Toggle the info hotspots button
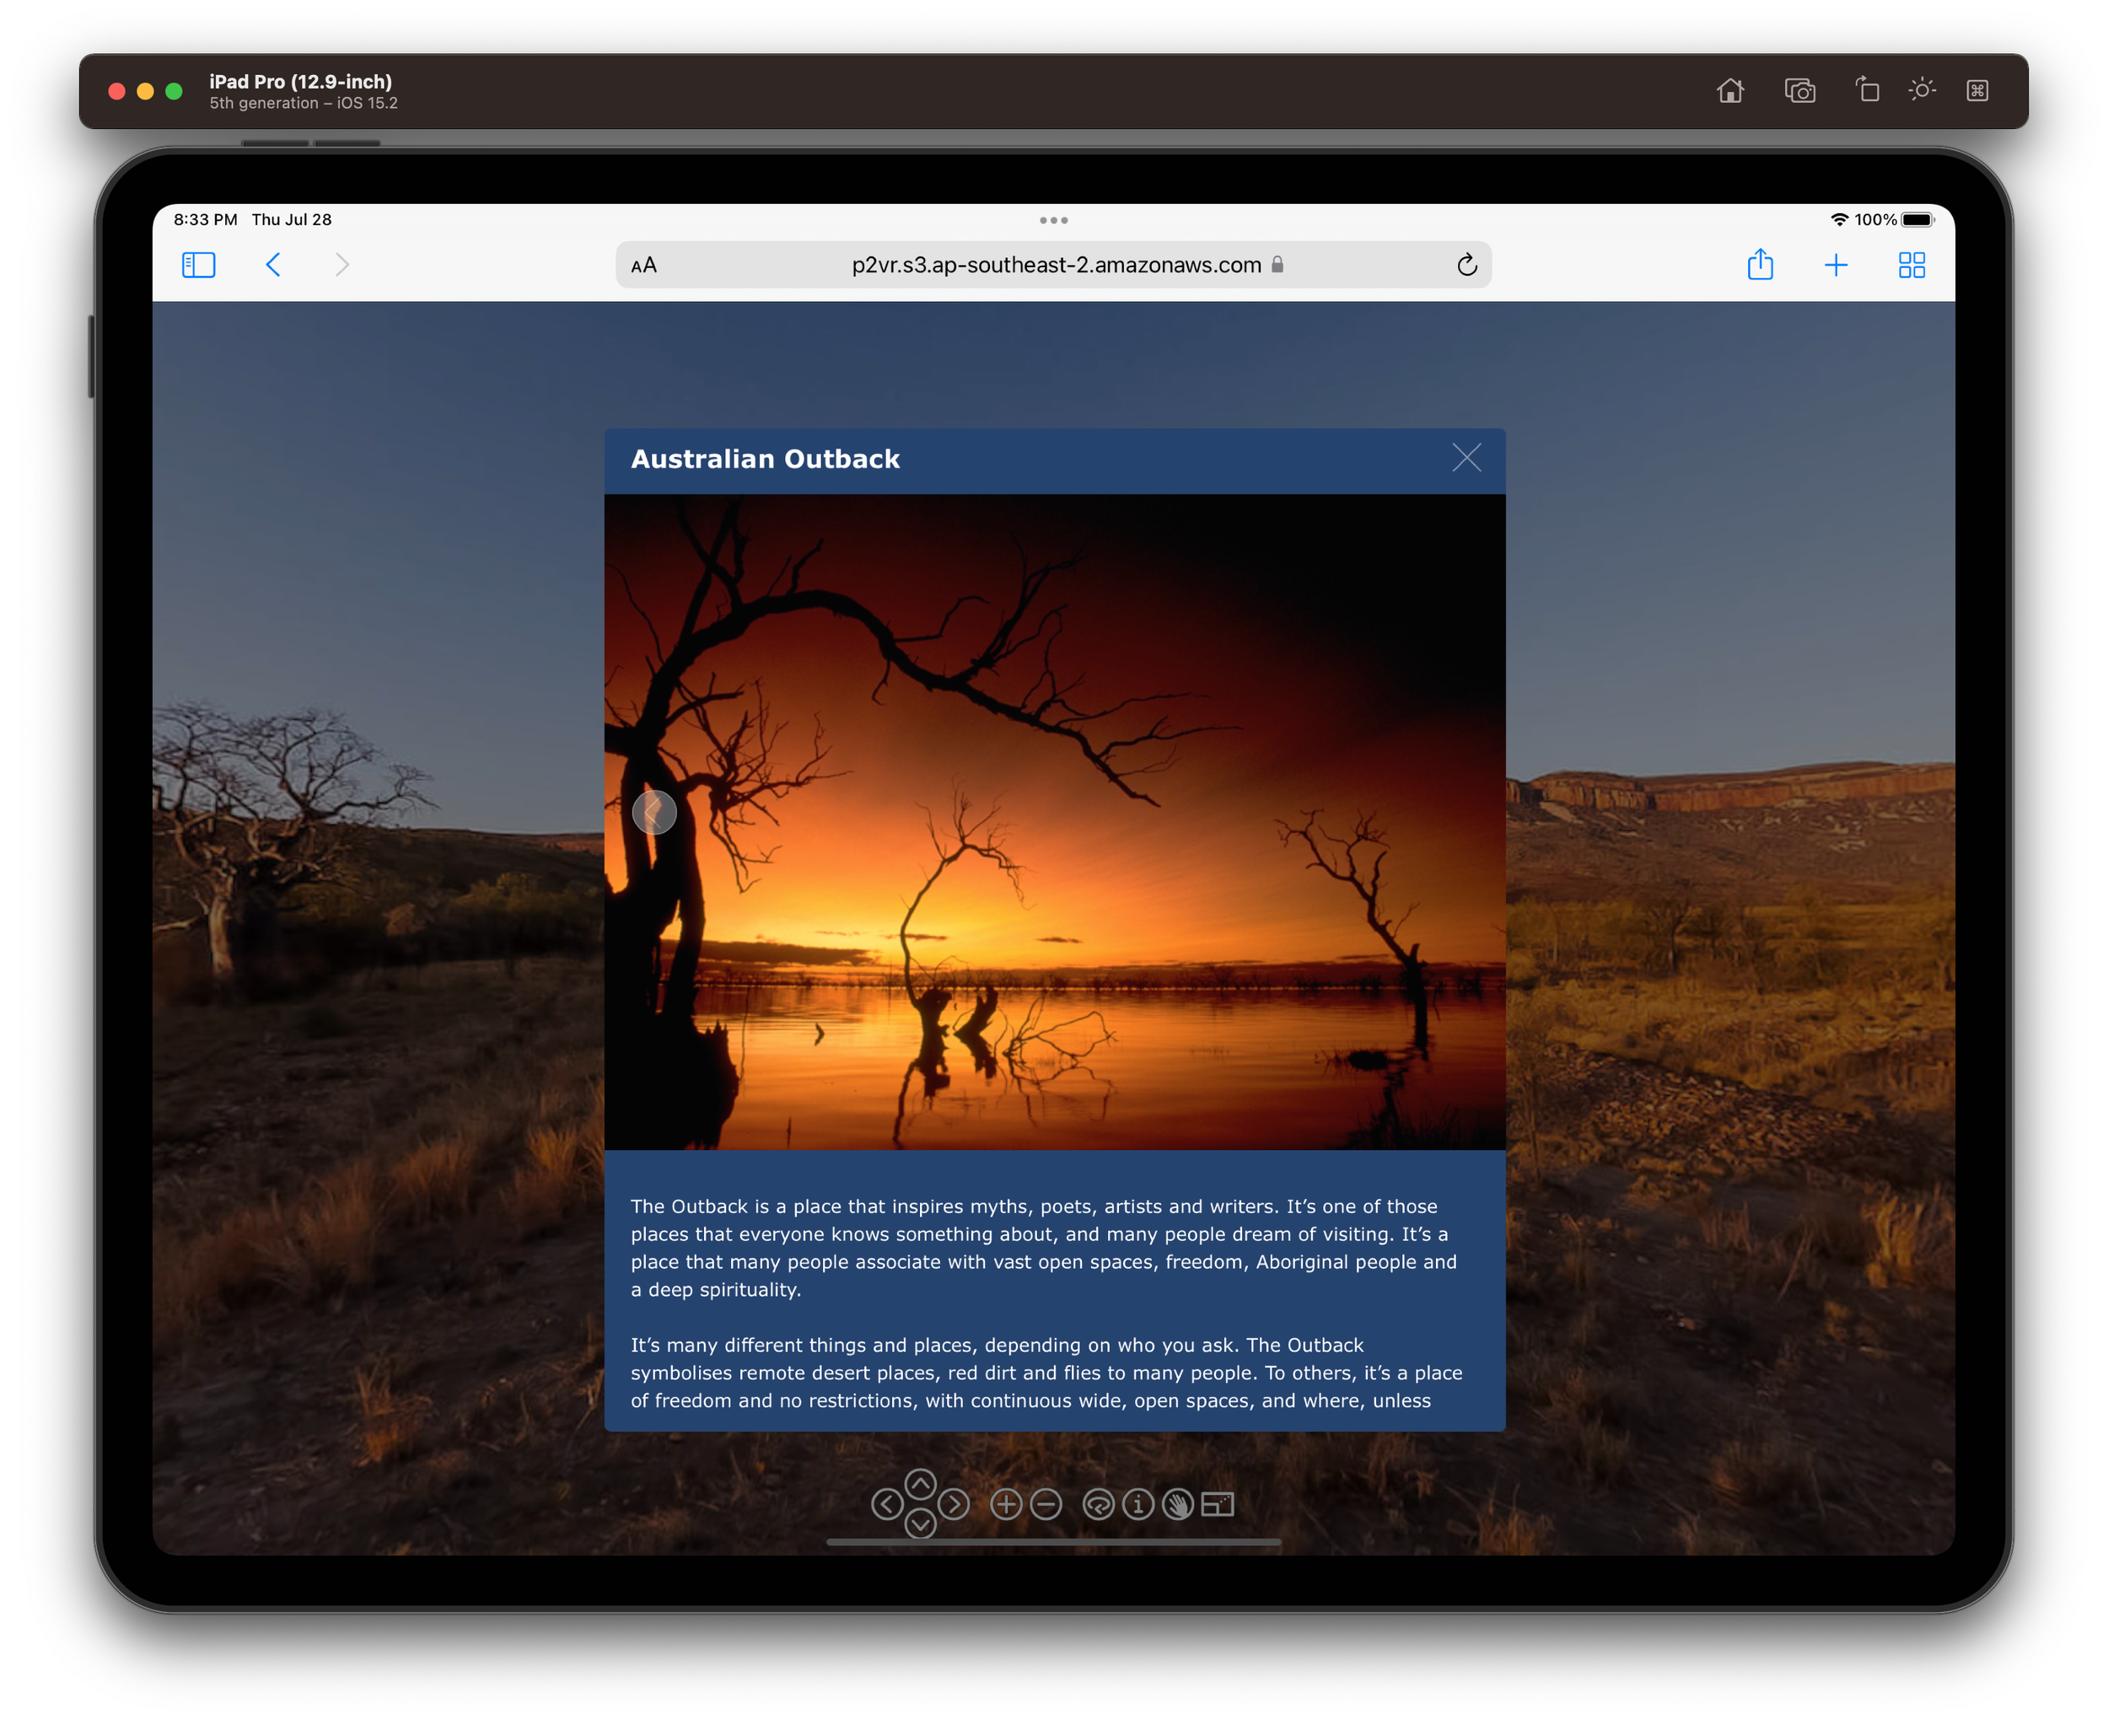The image size is (2108, 1736). [x=1138, y=1504]
